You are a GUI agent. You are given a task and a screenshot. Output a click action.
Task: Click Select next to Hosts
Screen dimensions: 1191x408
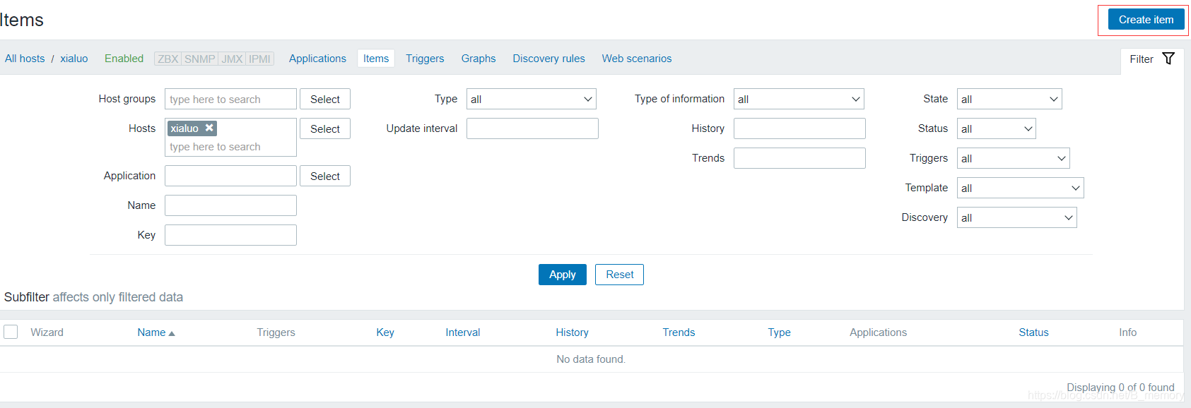tap(325, 128)
